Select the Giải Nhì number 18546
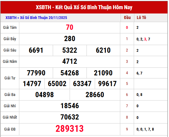This screenshot has height=137, width=169. [x=70, y=106]
